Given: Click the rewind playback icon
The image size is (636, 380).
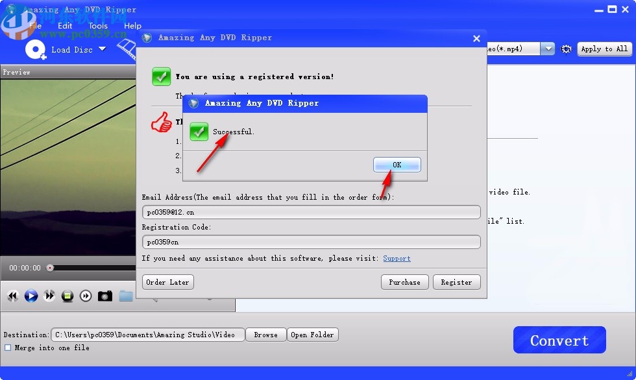Looking at the screenshot, I should pos(12,296).
